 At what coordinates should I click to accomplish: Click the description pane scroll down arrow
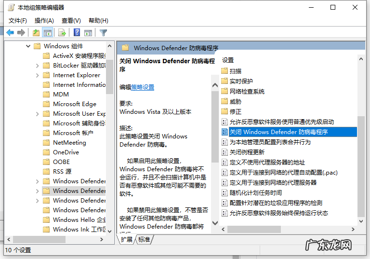click(215, 223)
